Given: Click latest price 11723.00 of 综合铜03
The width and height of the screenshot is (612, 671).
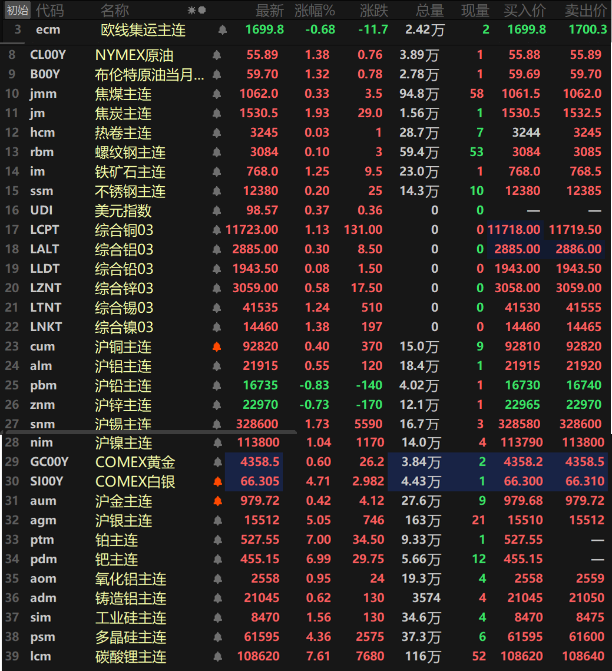Looking at the screenshot, I should (252, 230).
